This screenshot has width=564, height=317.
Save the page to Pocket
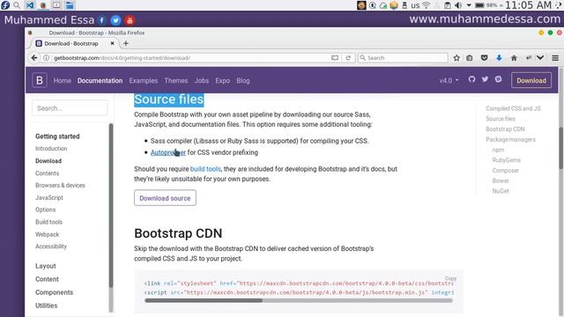[x=484, y=58]
